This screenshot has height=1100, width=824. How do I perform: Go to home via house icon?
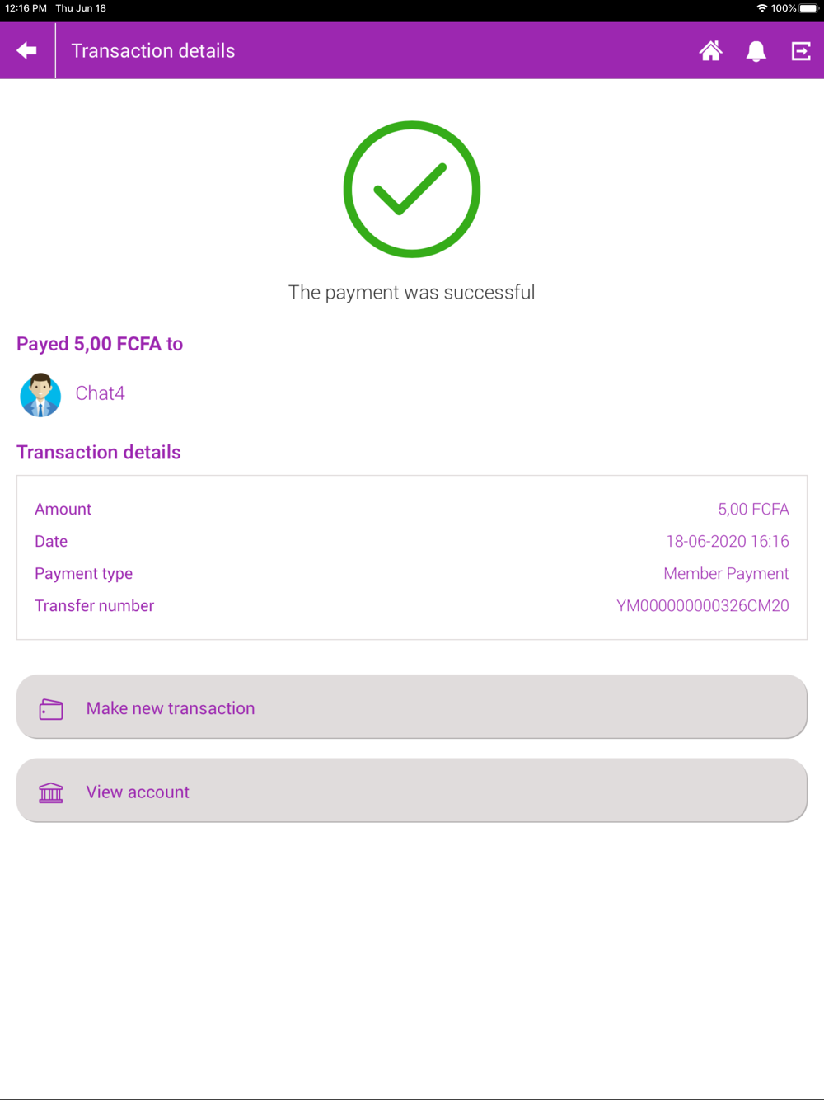[x=710, y=51]
